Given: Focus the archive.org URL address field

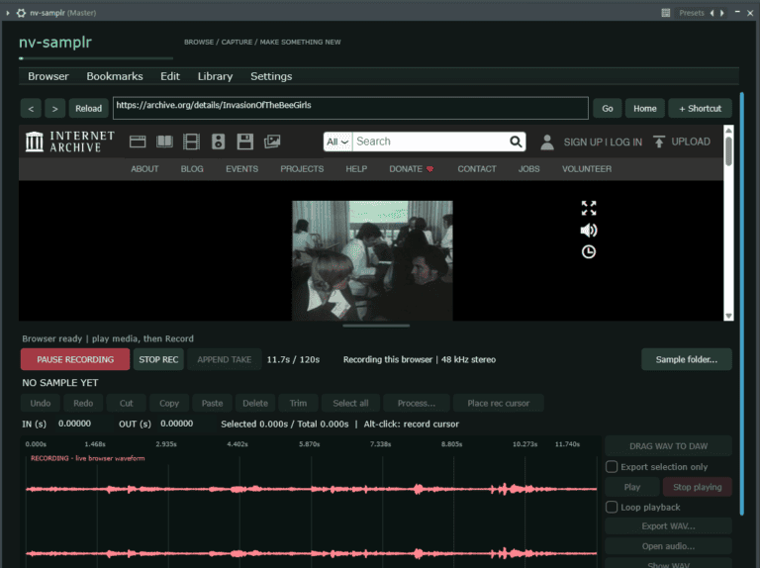Looking at the screenshot, I should [x=350, y=108].
